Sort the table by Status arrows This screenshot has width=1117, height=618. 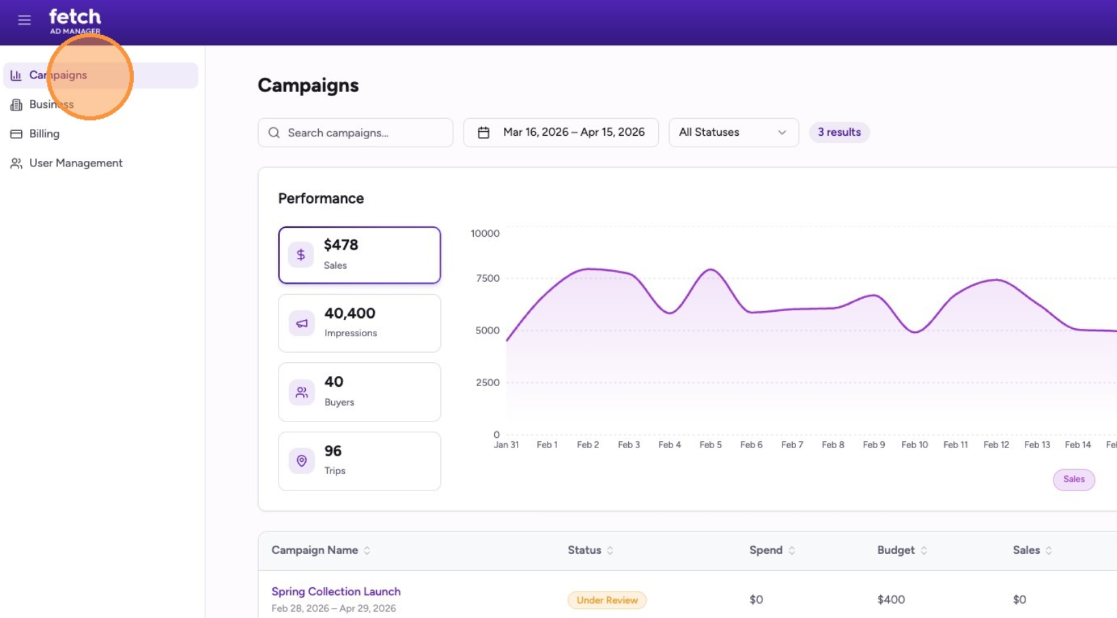coord(610,550)
